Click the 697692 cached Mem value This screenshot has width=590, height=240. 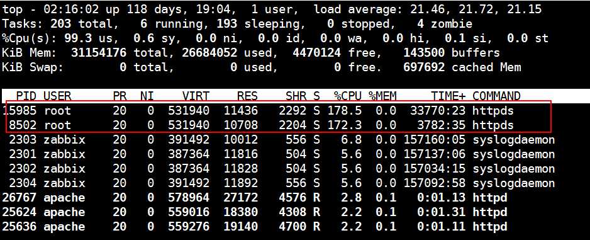click(424, 67)
